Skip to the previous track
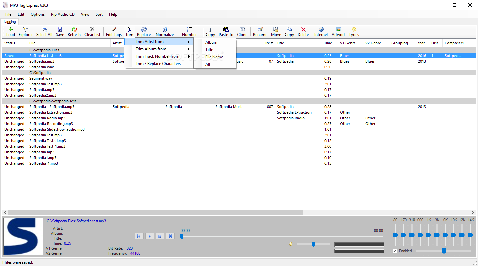Viewport: 478px width, 266px height. click(139, 236)
